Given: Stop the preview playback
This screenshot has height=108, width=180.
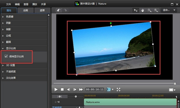Looking at the screenshot, I should point(62,89).
